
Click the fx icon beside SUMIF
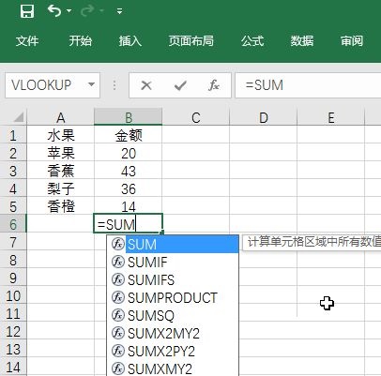coord(118,262)
